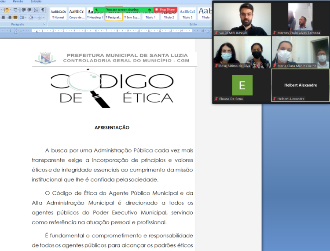Screen dimensions: 330x251
Task: Click the increase indent icon
Action: (29, 10)
